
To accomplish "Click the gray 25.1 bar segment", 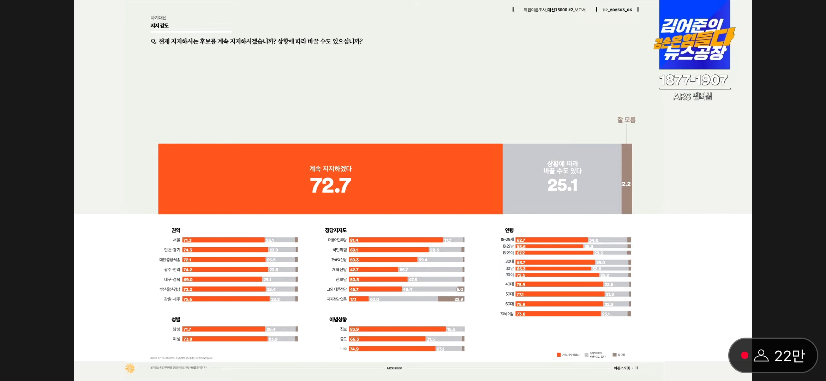I will [x=562, y=179].
